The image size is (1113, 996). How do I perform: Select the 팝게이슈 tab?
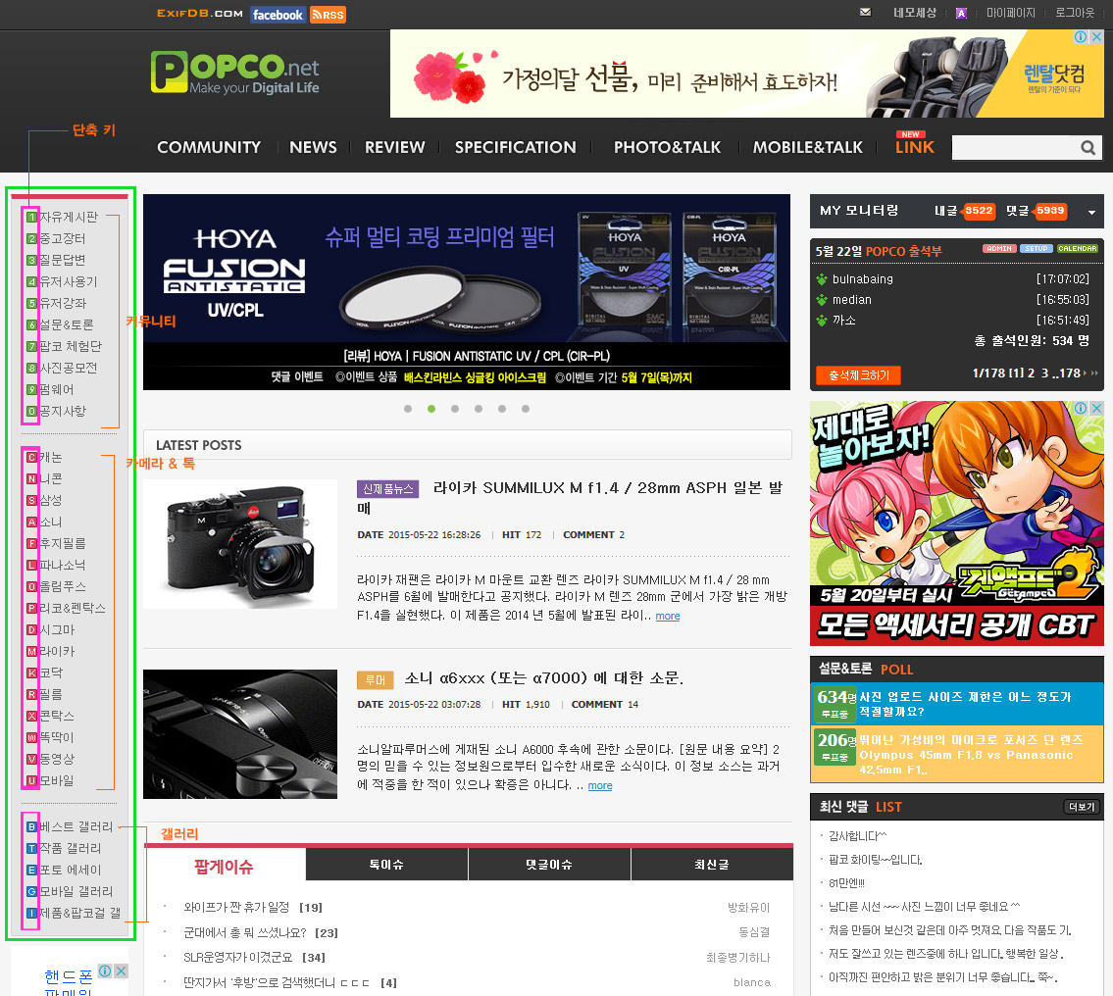click(225, 867)
